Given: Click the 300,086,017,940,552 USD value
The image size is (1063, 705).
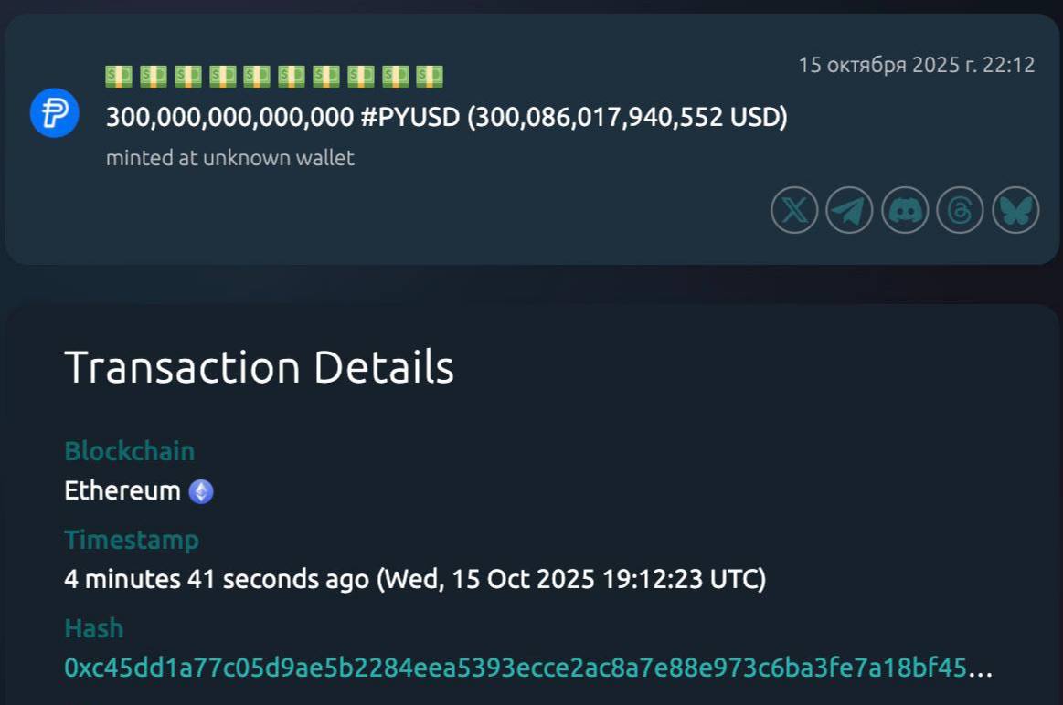Looking at the screenshot, I should pos(627,118).
